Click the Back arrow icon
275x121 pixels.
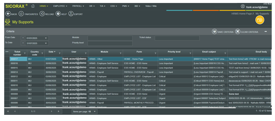(x=8, y=14)
